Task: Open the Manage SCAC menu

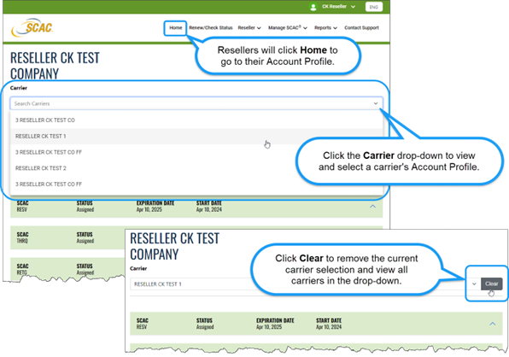Action: 288,27
